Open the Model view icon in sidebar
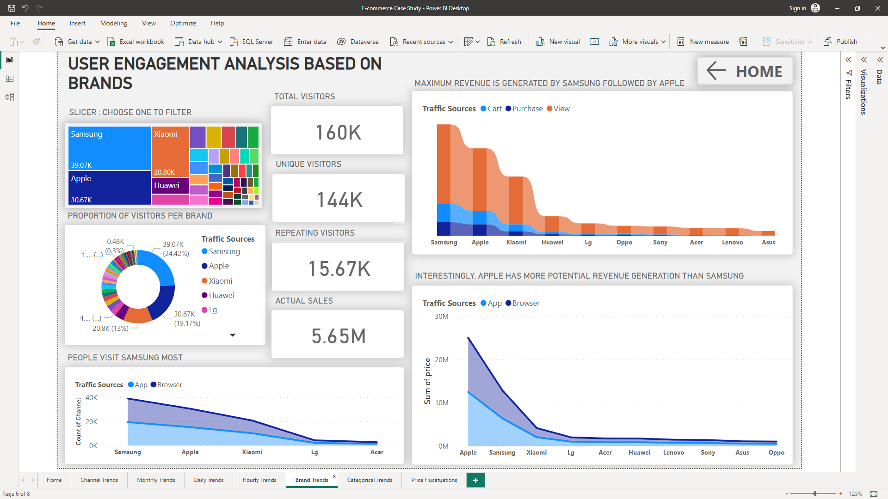 tap(9, 97)
